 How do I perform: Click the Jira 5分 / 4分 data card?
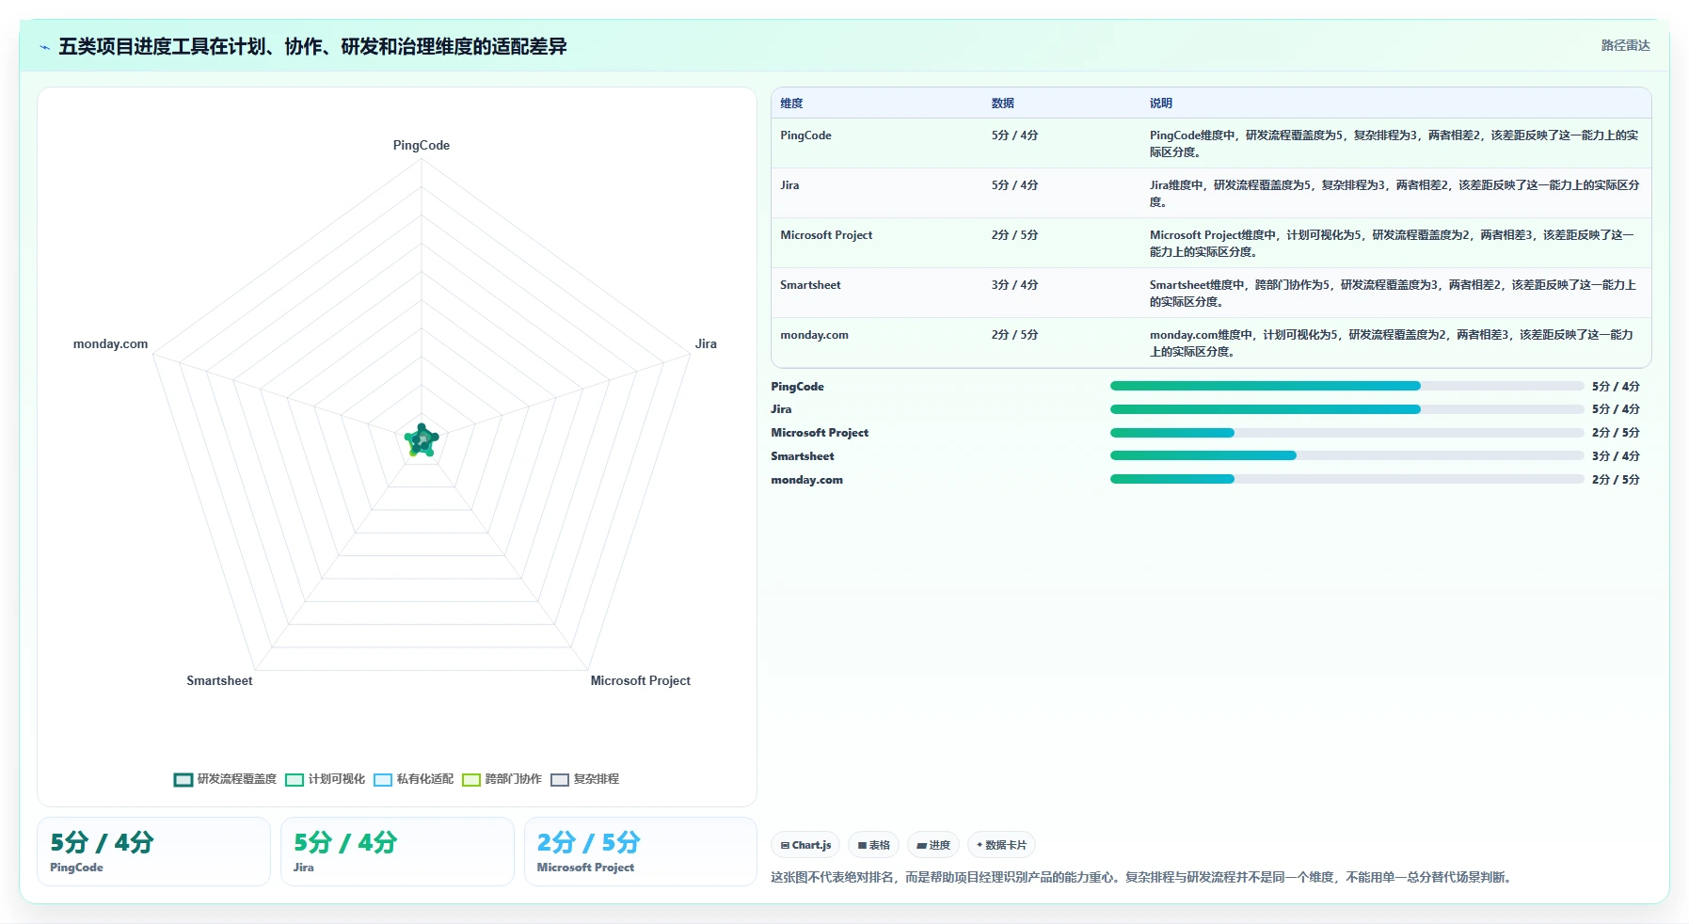397,852
